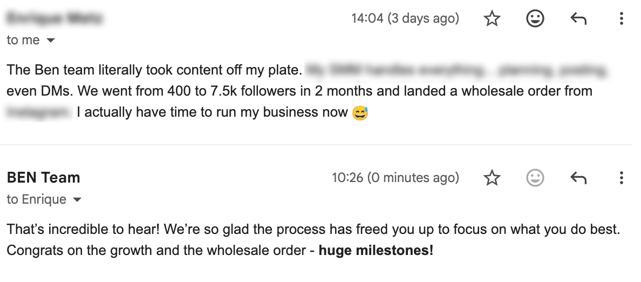The width and height of the screenshot is (641, 282).
Task: Click the "10:26 (0 minutes ago)" timestamp
Action: 395,178
